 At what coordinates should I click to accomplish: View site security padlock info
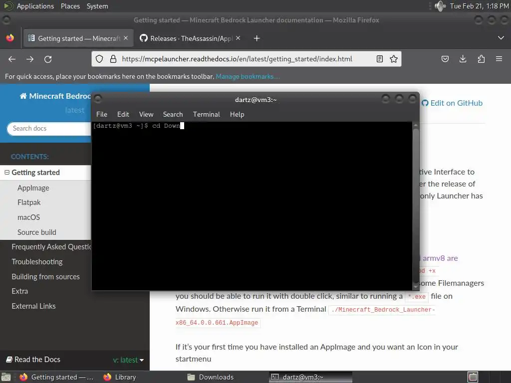[113, 59]
